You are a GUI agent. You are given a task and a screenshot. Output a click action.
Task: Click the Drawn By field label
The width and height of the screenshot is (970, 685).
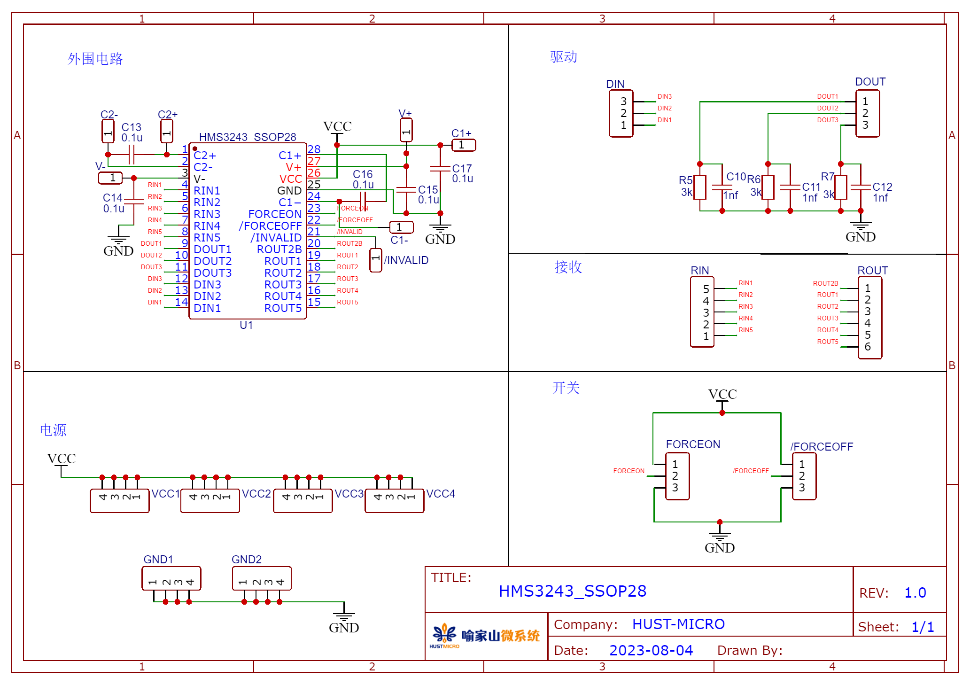point(750,651)
